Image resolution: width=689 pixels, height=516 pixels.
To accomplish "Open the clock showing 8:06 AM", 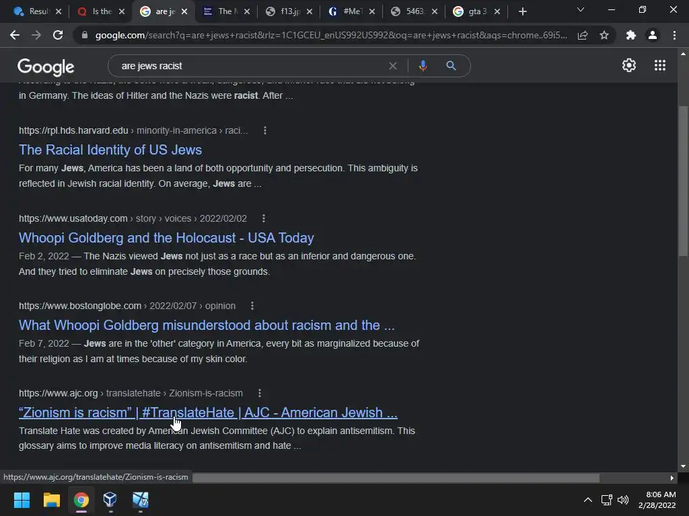I will (x=657, y=500).
